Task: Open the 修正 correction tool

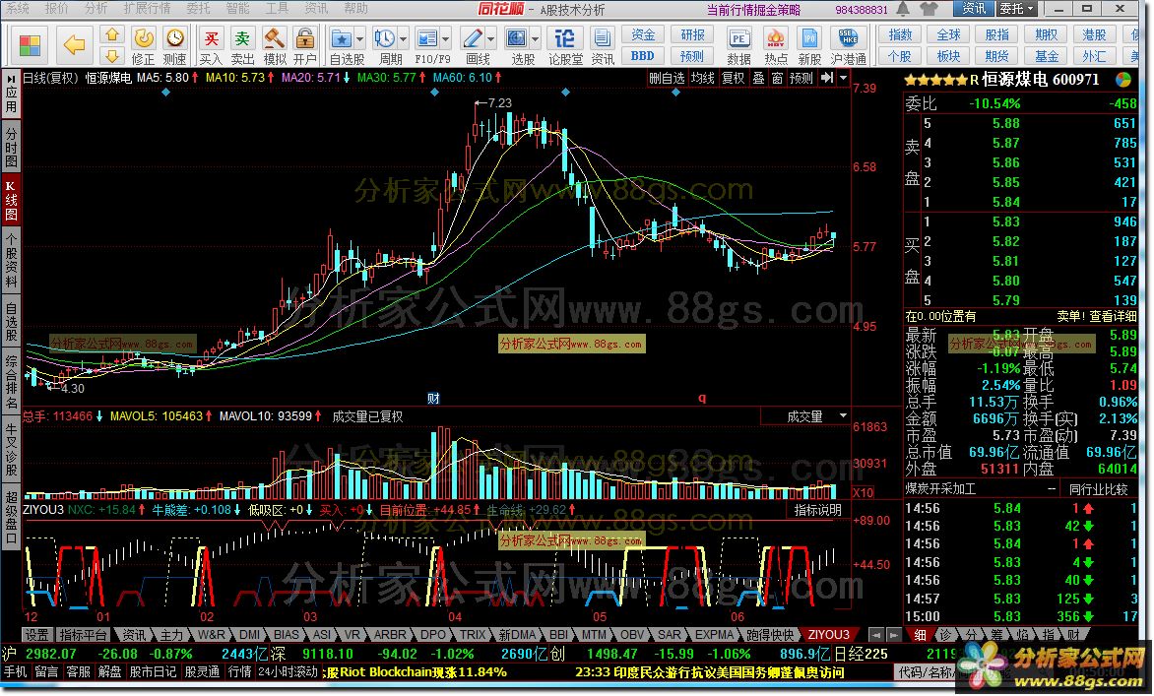Action: (x=144, y=45)
